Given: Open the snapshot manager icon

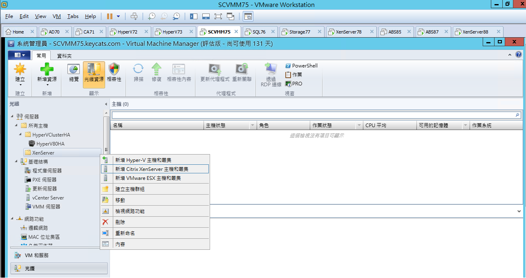Looking at the screenshot, I should [x=176, y=16].
